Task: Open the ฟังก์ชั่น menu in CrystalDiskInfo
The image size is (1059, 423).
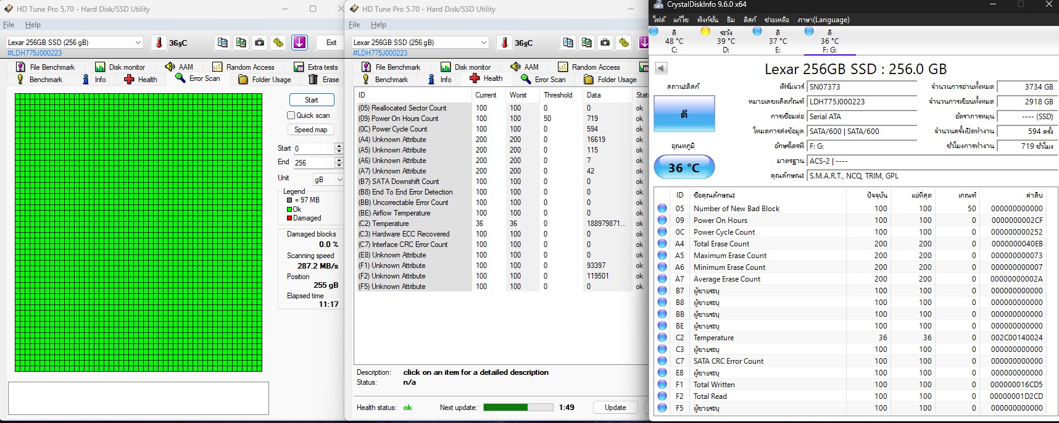Action: (708, 20)
